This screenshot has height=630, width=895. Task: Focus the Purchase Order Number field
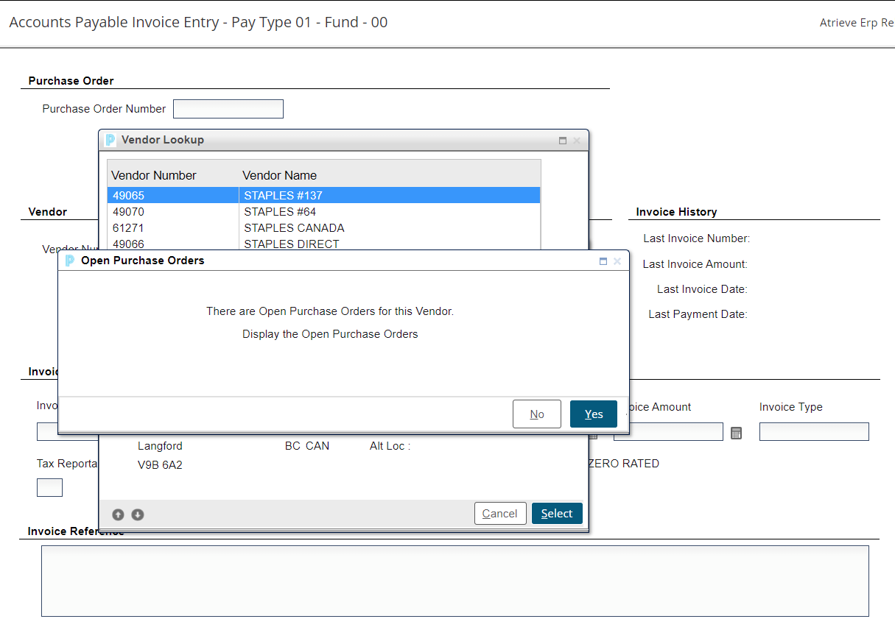pos(228,109)
